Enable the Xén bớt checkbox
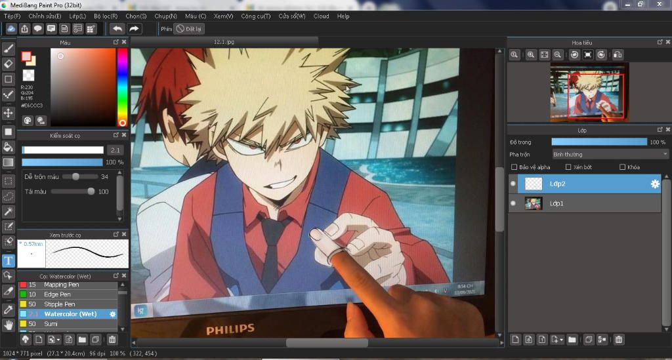 coord(568,167)
